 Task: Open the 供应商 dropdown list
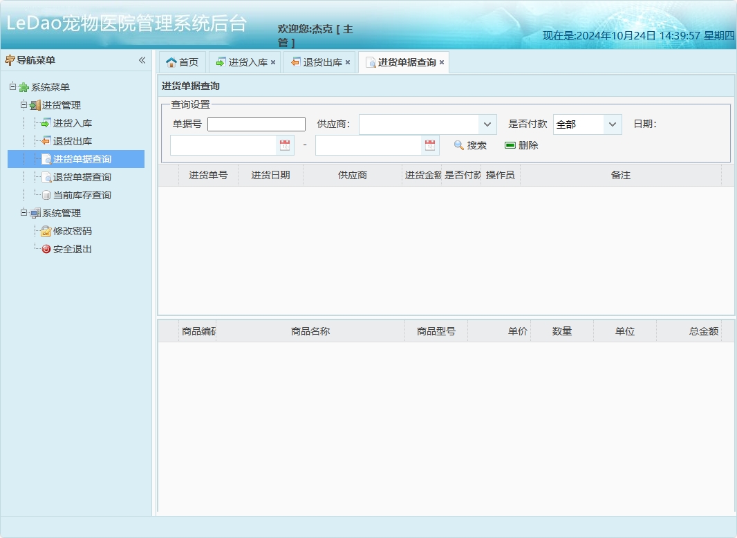click(x=488, y=124)
